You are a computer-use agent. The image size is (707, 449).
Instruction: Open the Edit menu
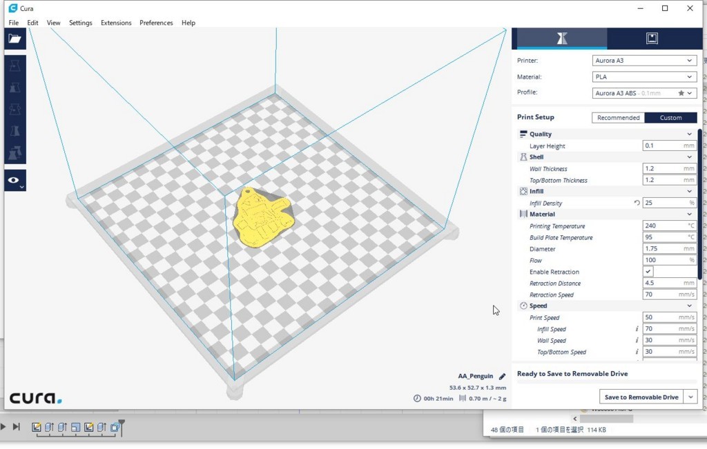[x=32, y=23]
